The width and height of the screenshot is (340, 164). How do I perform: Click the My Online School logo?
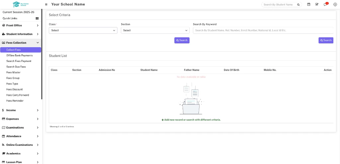21,4
